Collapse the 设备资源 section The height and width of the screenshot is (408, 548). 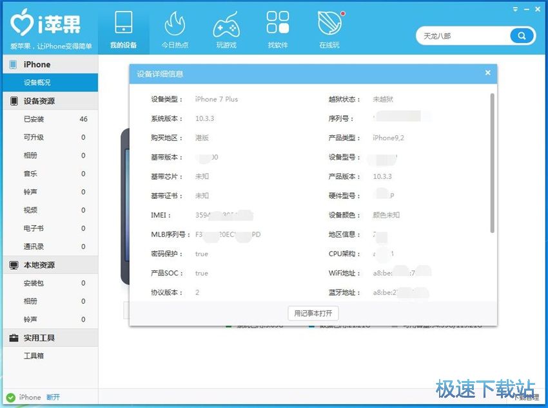click(x=50, y=101)
